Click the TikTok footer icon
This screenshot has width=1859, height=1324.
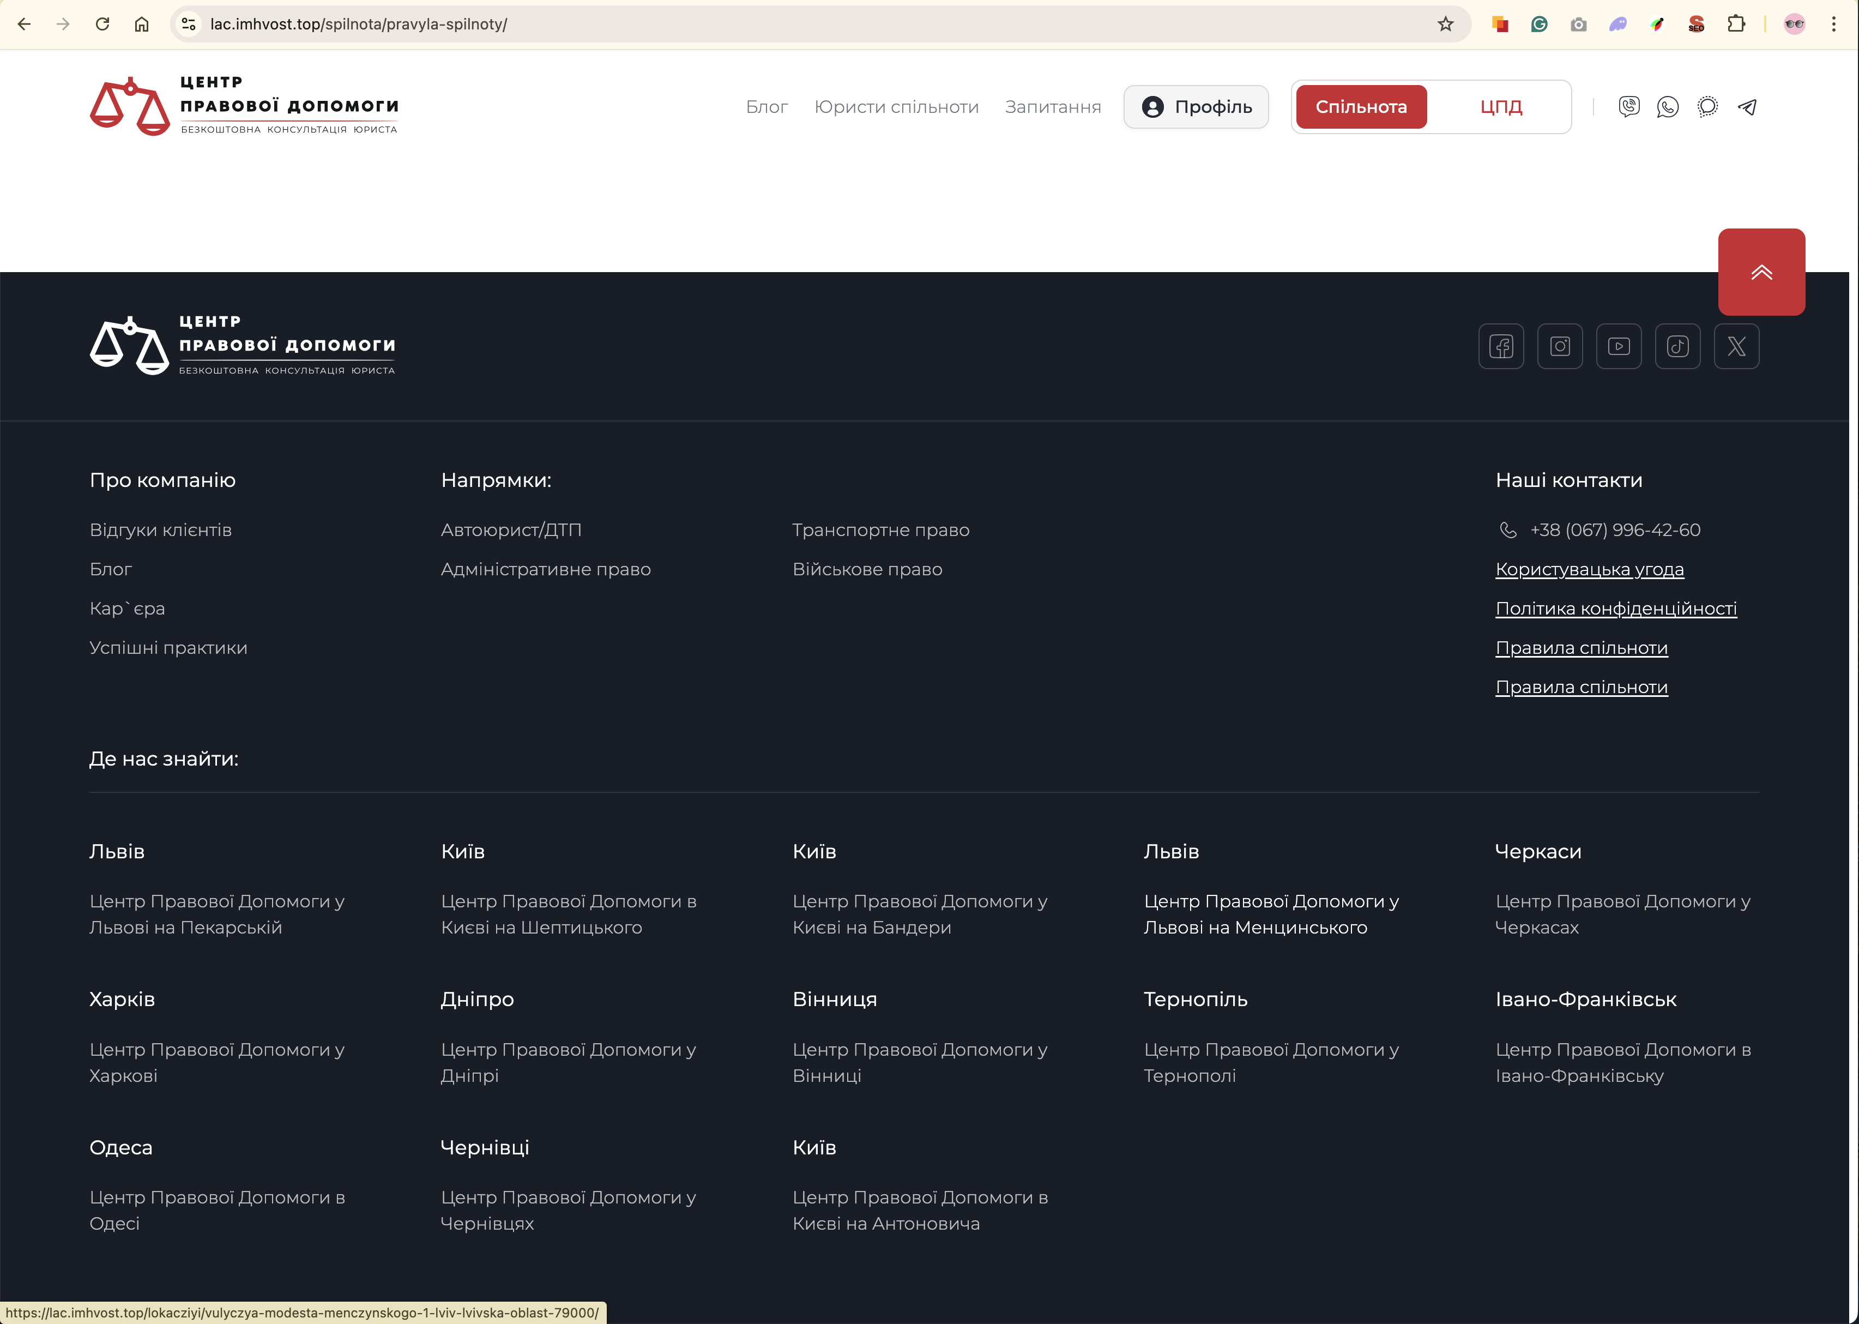pyautogui.click(x=1677, y=346)
